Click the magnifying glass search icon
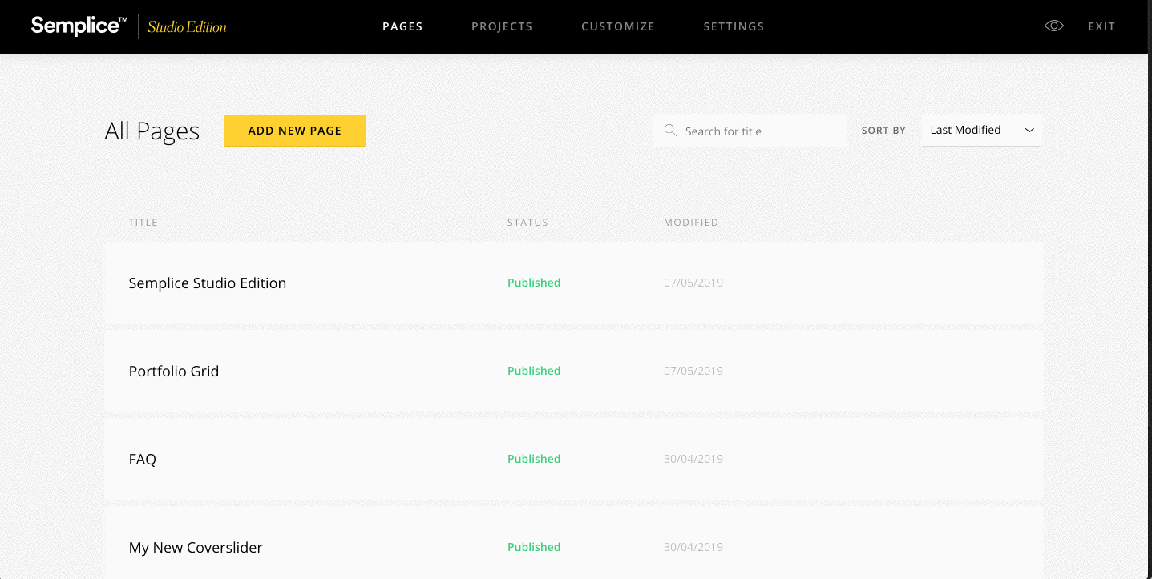The width and height of the screenshot is (1152, 579). point(671,130)
